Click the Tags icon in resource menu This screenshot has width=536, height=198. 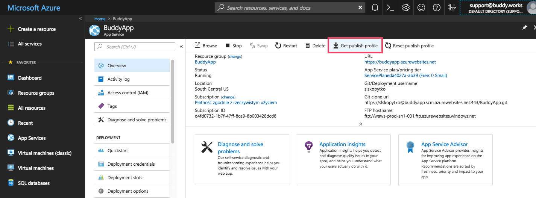(101, 106)
